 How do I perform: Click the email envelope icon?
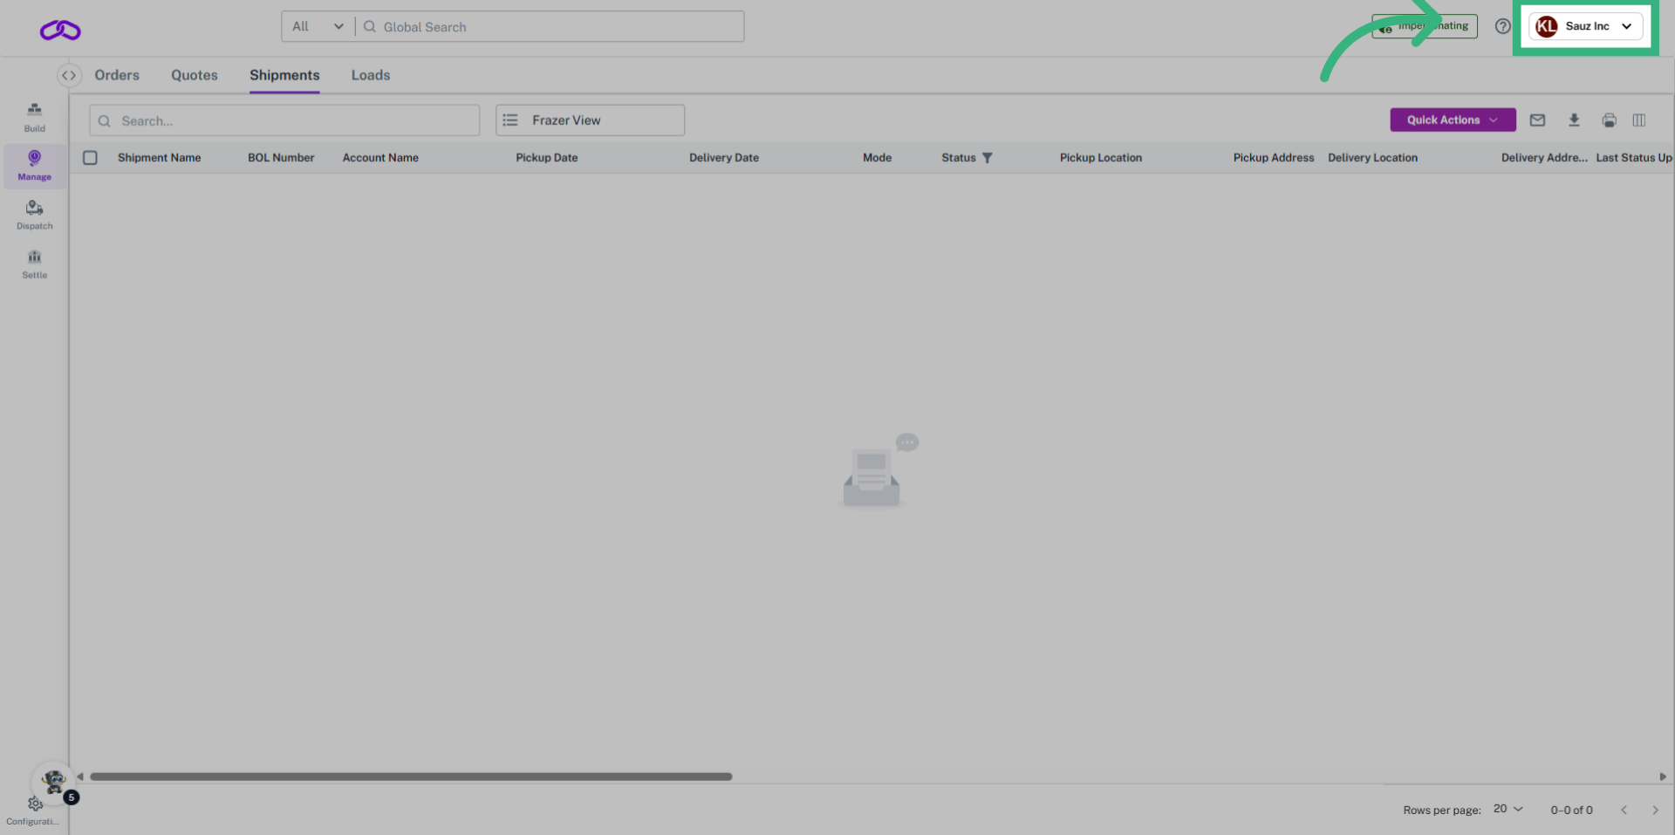click(x=1537, y=120)
